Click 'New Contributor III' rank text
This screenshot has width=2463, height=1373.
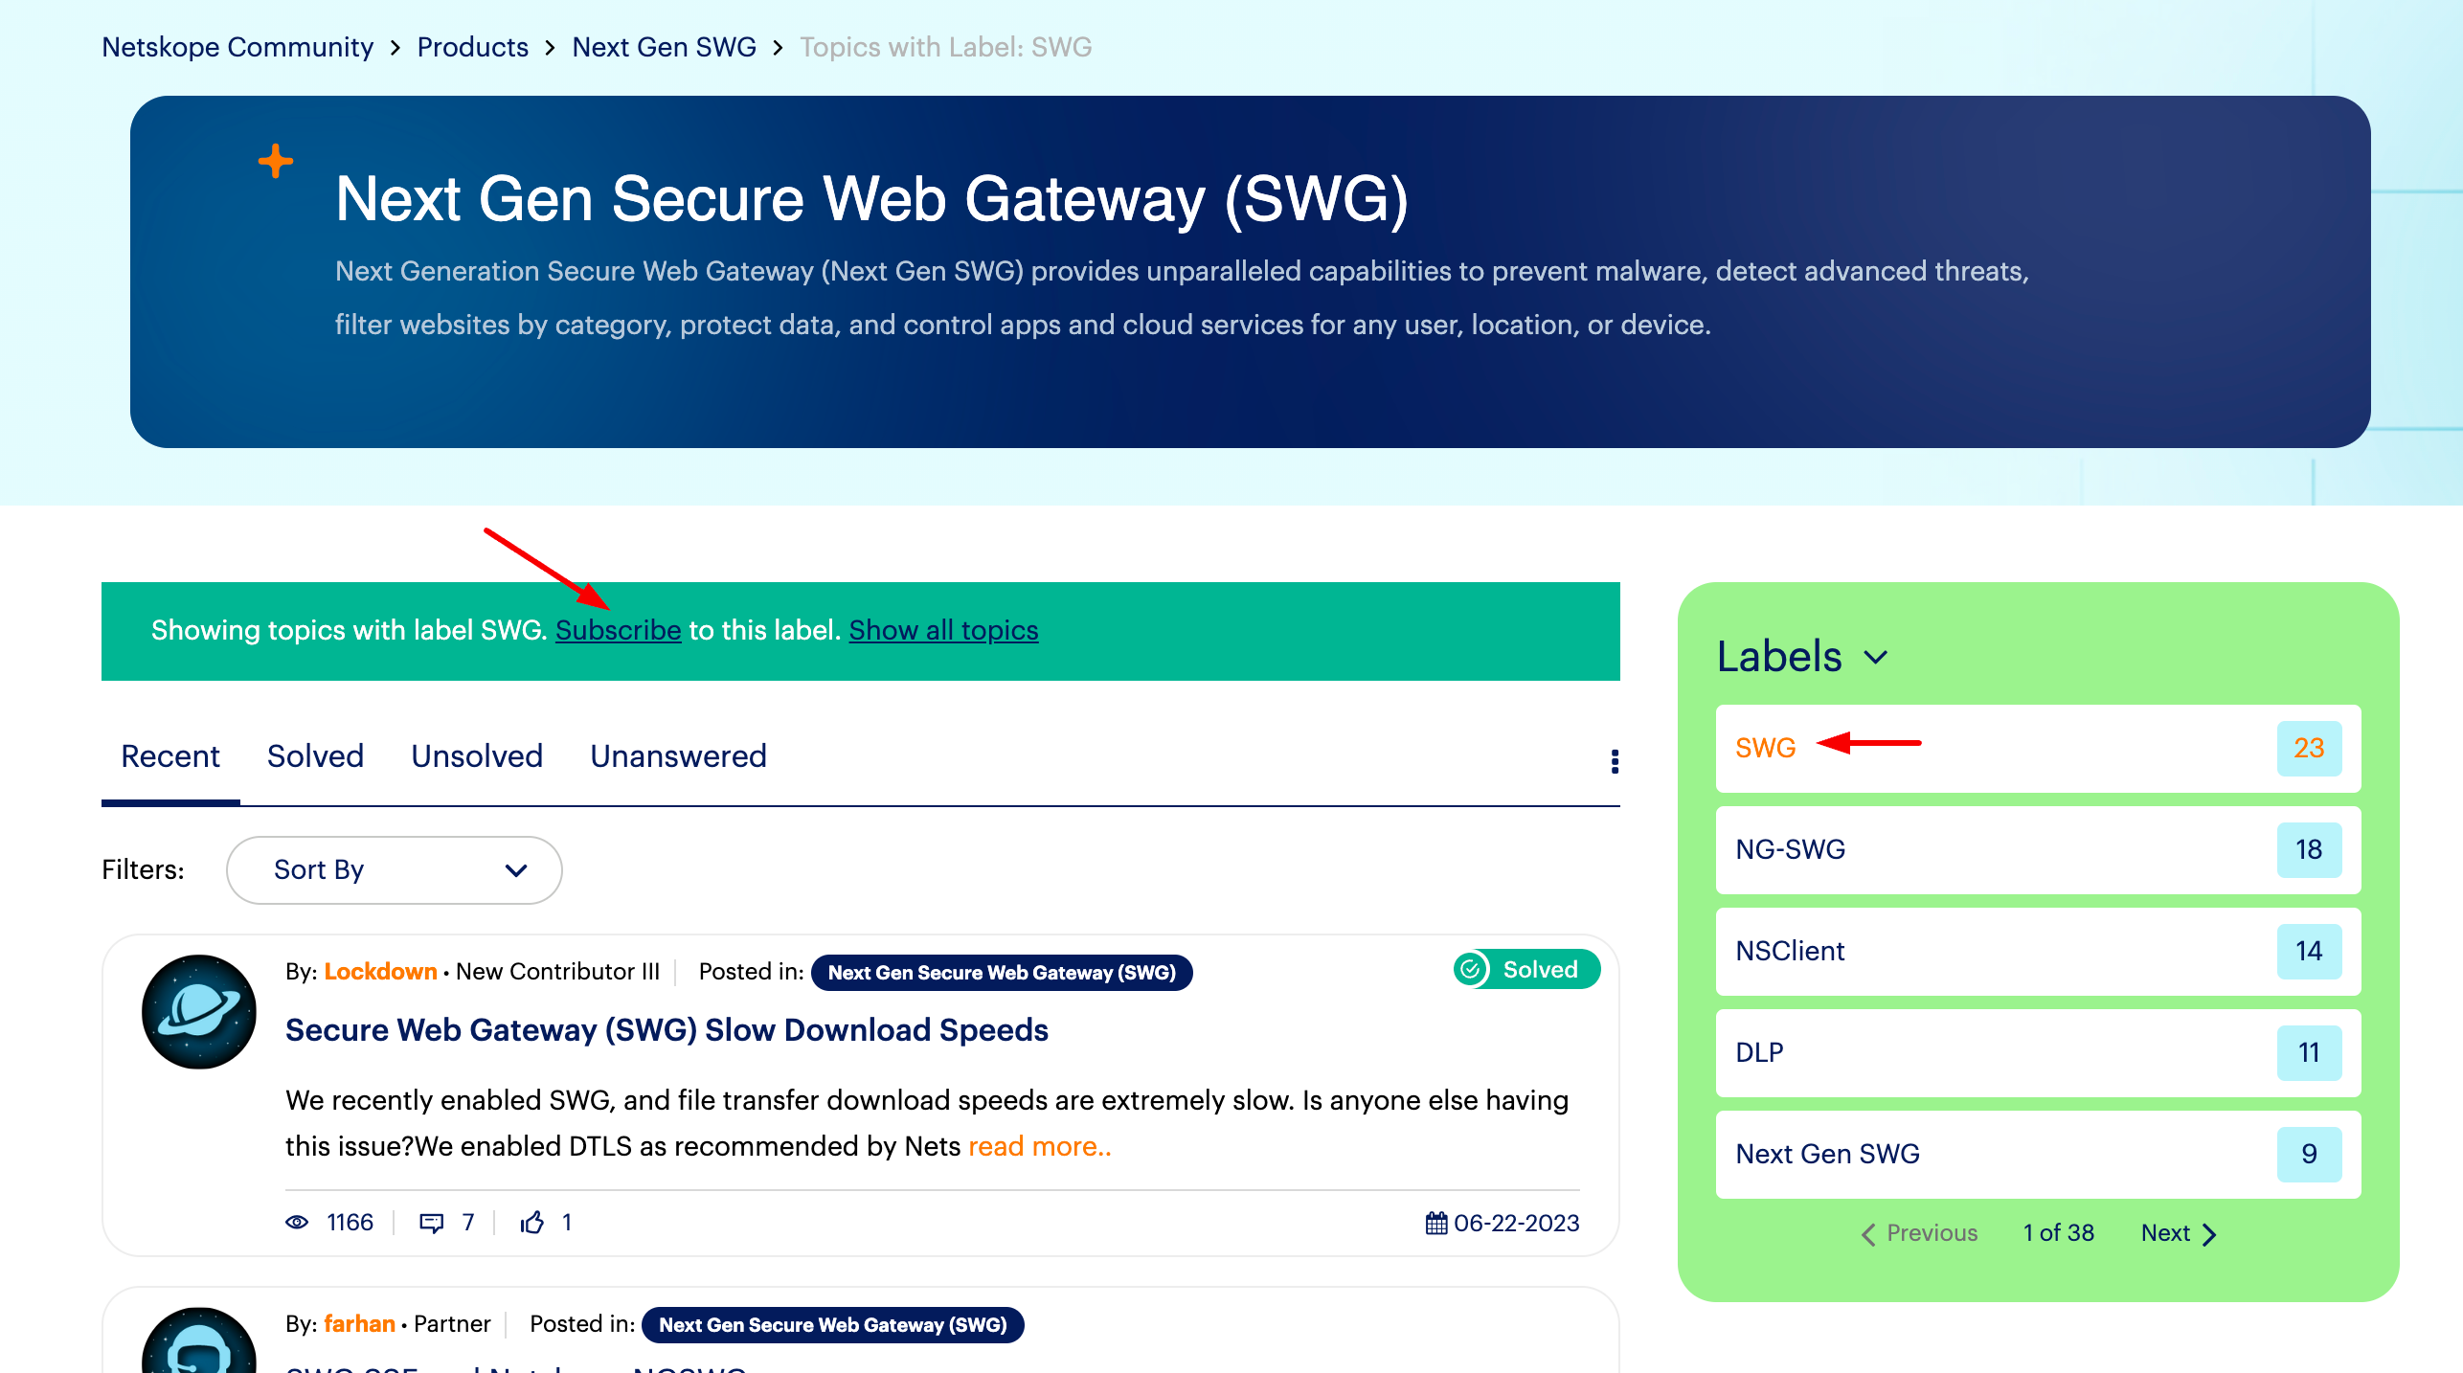click(557, 971)
